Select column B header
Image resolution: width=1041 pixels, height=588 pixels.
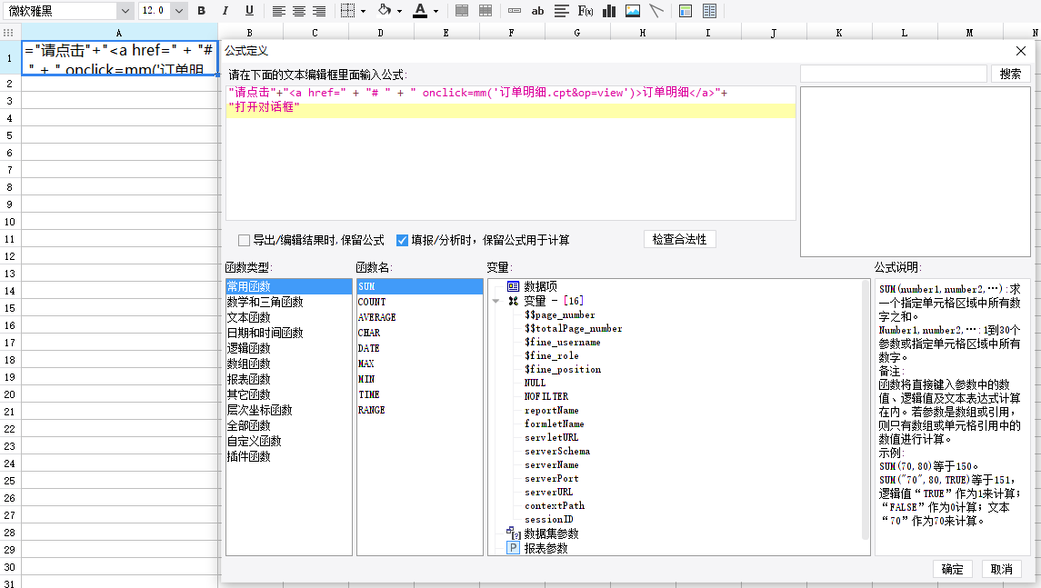pos(250,33)
